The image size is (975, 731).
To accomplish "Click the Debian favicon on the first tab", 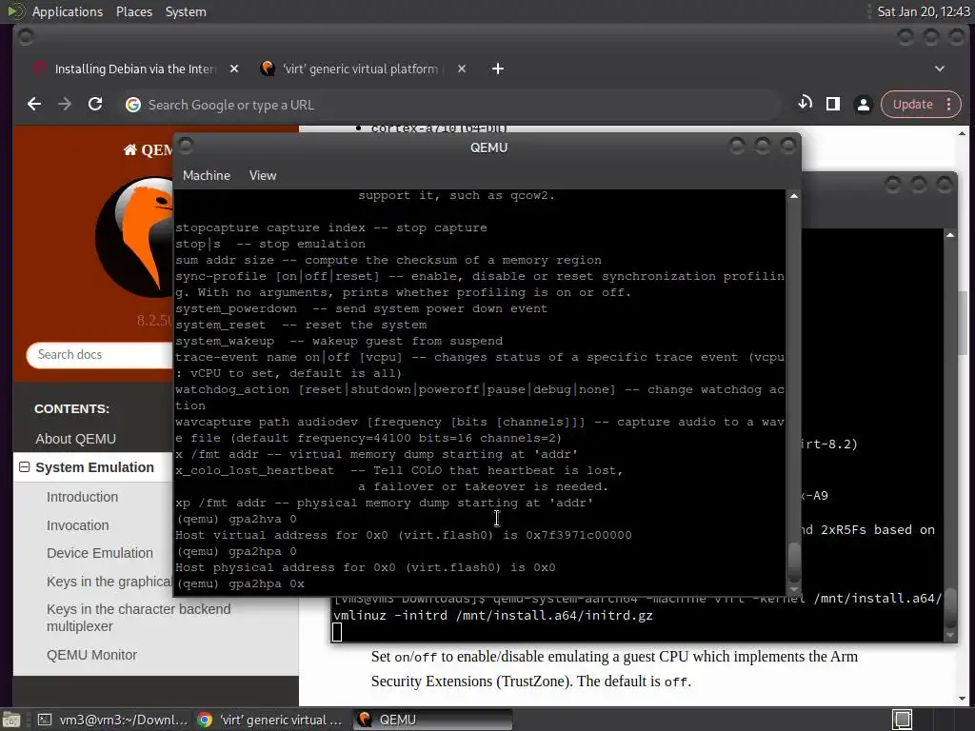I will 39,69.
